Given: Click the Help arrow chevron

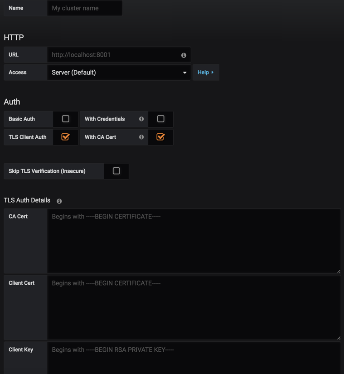Looking at the screenshot, I should coord(213,73).
